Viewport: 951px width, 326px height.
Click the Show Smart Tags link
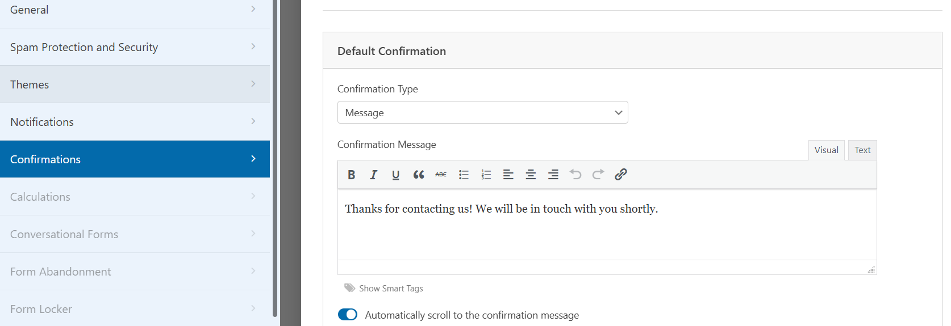(391, 289)
